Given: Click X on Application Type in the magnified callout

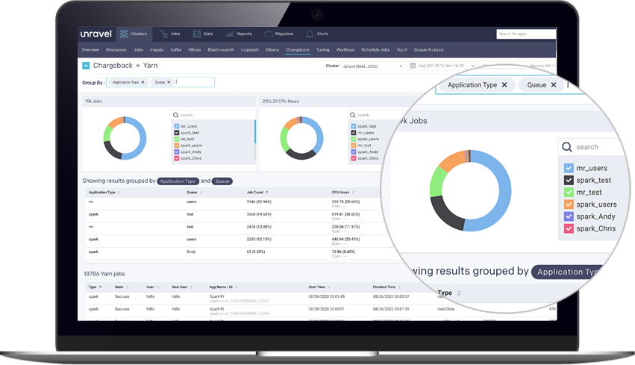Looking at the screenshot, I should 504,84.
